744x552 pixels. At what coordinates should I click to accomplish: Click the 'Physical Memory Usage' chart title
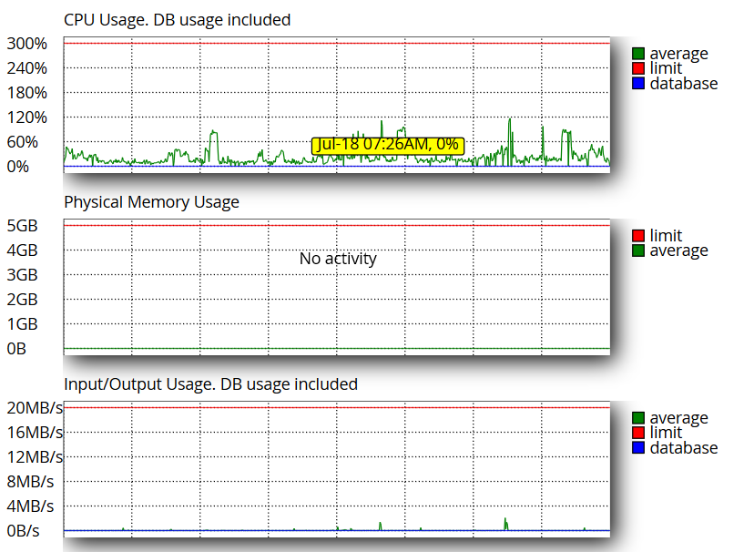[151, 201]
